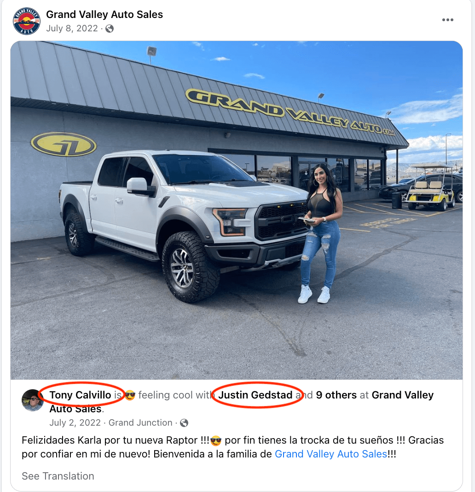Click the Spanish congratulation caption text
The width and height of the screenshot is (475, 492).
232,447
